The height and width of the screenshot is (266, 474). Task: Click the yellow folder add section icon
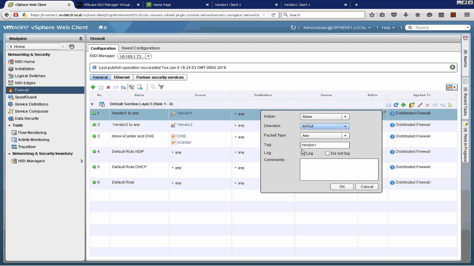[412, 105]
